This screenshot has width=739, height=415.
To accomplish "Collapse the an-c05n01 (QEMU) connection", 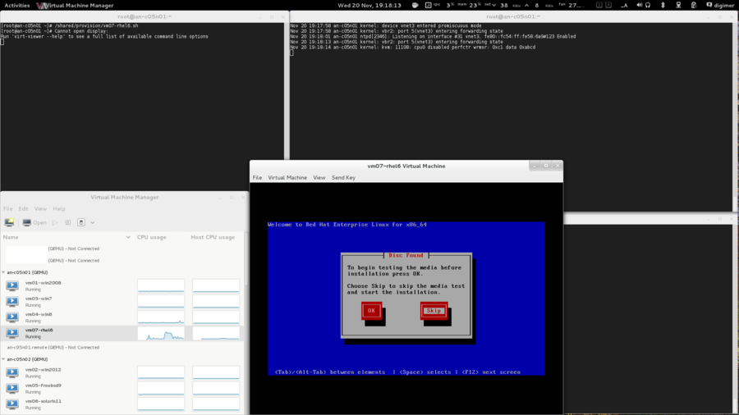I will pyautogui.click(x=4, y=272).
